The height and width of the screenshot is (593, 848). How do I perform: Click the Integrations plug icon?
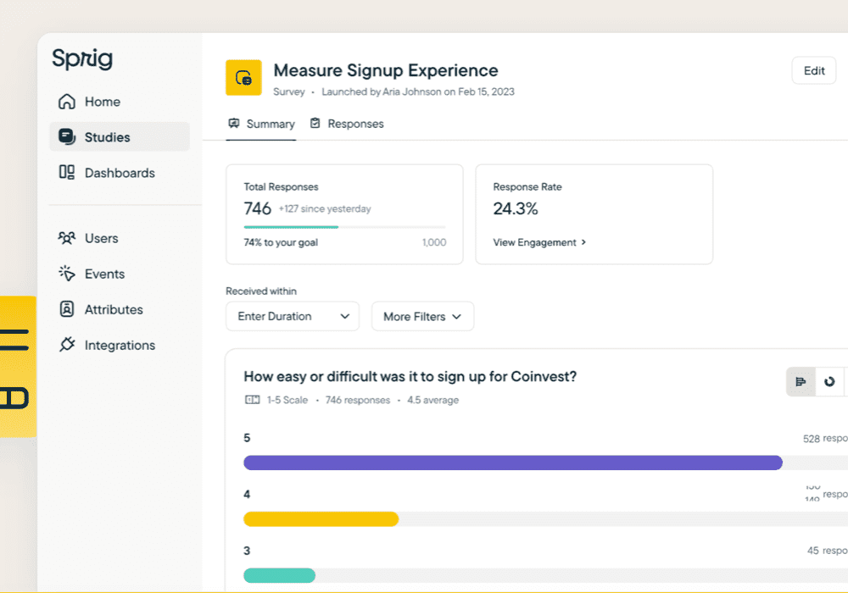click(66, 345)
